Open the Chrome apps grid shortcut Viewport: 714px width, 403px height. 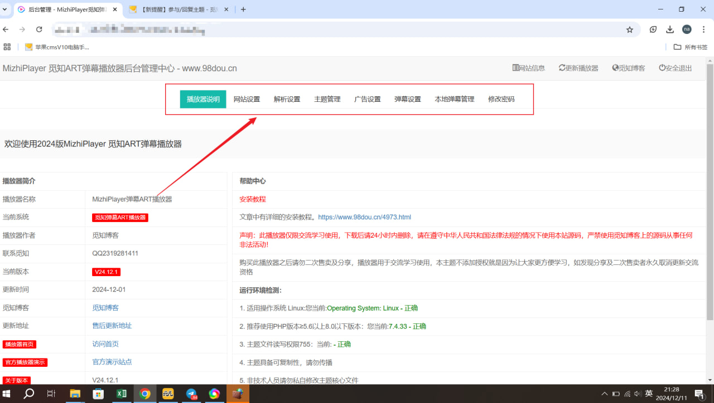coord(7,47)
